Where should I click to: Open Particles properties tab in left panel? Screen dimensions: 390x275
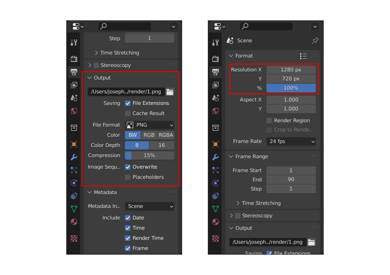pos(74,170)
